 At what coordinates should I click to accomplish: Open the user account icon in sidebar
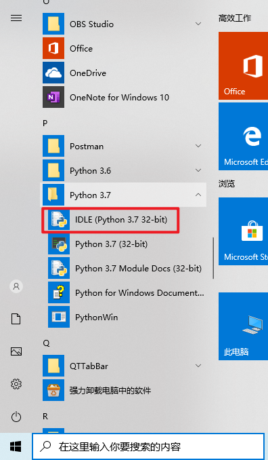point(16,286)
